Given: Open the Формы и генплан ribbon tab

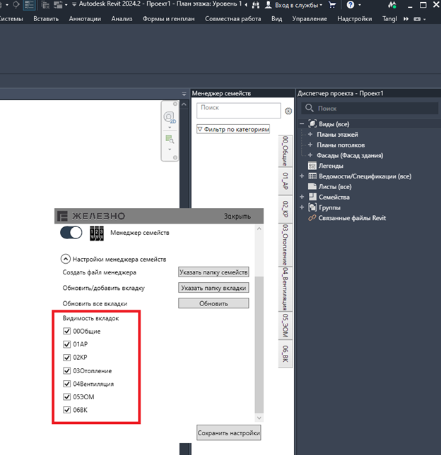Looking at the screenshot, I should [168, 19].
